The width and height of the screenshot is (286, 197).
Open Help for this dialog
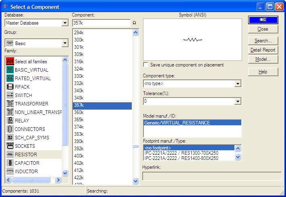tap(263, 72)
